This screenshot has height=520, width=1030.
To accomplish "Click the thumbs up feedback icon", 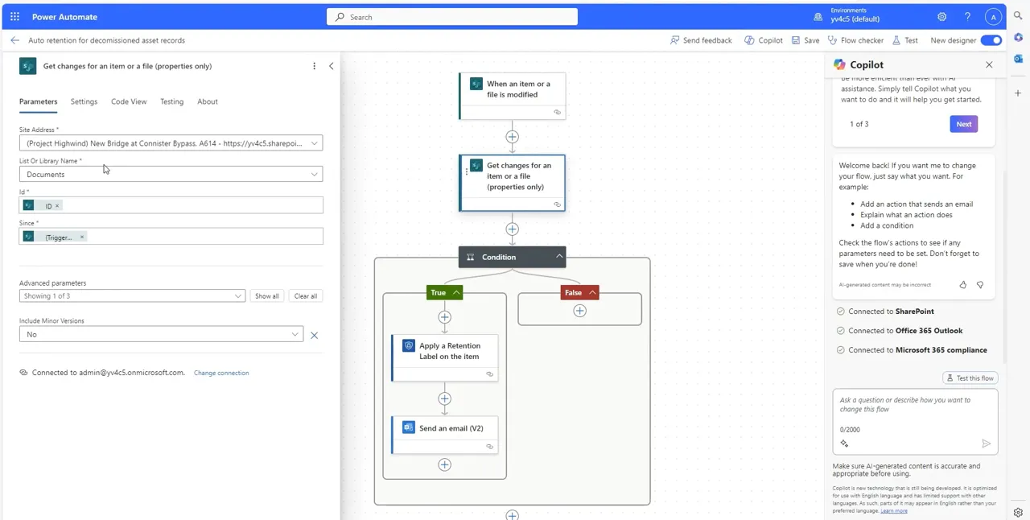I will [x=963, y=285].
